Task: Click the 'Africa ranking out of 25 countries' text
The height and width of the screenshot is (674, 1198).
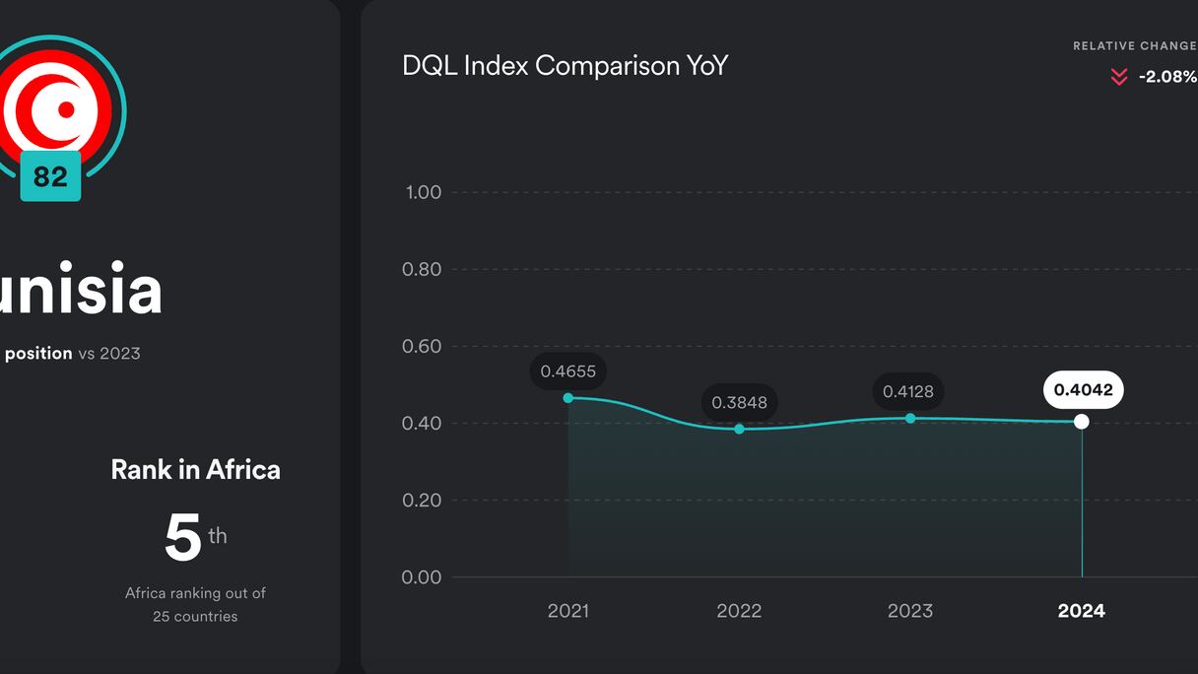Action: coord(195,604)
